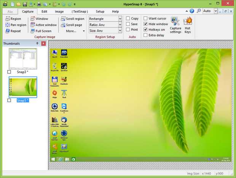Enable the Print auto option
This screenshot has width=236, height=178.
click(x=128, y=29)
